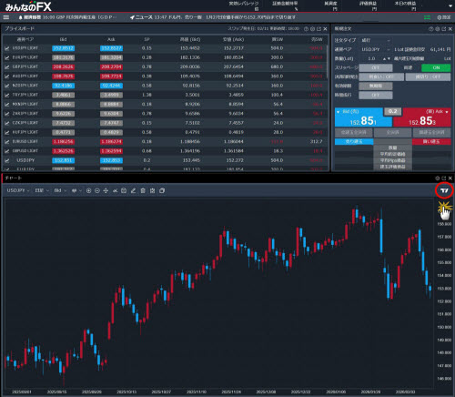Expand the (買) Ask triangle menu
Viewport: 455px width, 397px height.
[447, 112]
